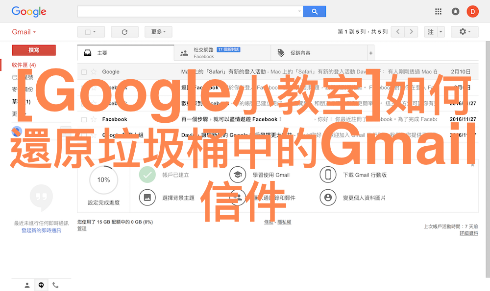Open the 發起新的即時通訊 link
The height and width of the screenshot is (291, 490).
point(41,230)
